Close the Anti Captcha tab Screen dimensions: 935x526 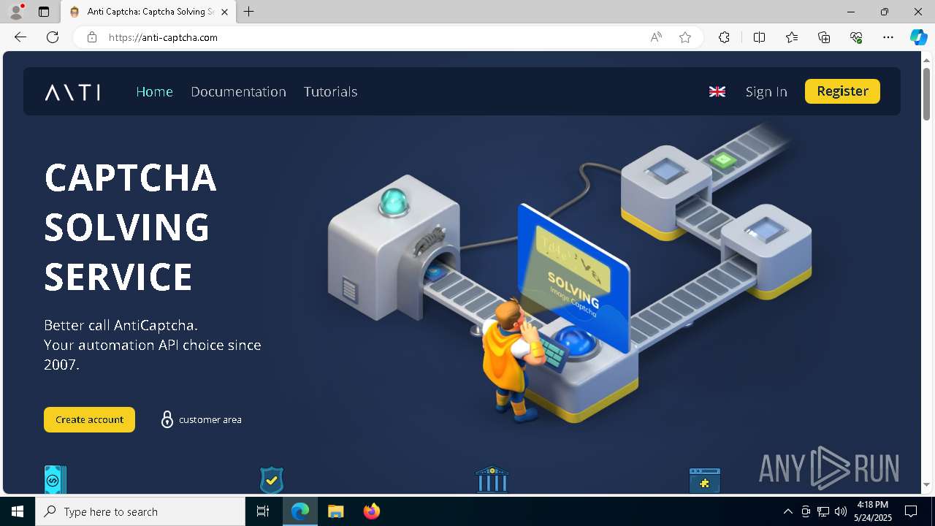click(224, 12)
